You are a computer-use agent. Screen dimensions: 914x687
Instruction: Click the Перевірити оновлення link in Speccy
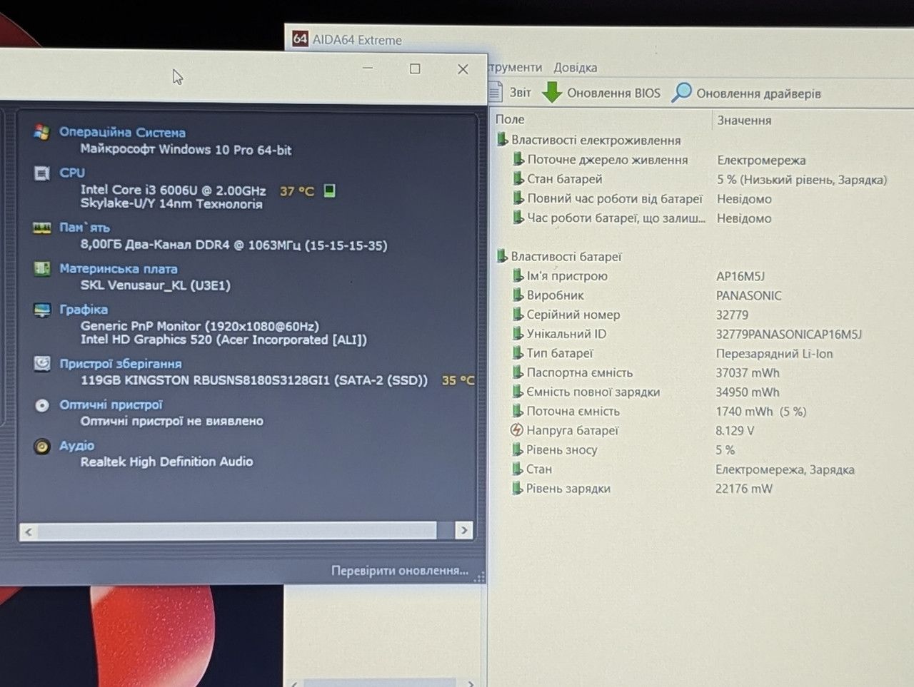[x=400, y=571]
